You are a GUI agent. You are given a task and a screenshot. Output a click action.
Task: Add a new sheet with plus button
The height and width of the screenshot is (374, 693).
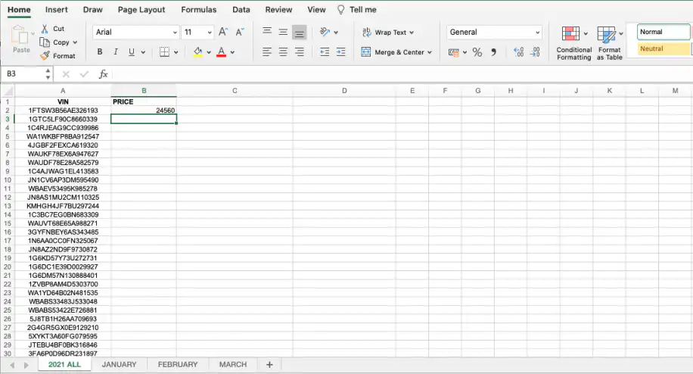(269, 364)
